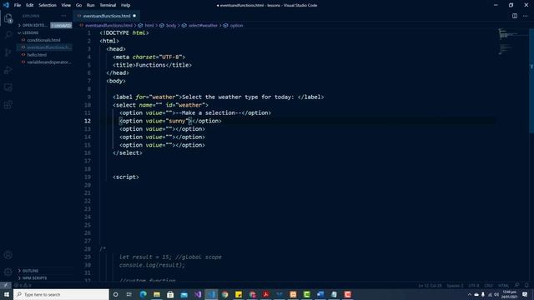534x300 pixels.
Task: Change encoding via UTF-8 status entry
Action: pos(474,285)
